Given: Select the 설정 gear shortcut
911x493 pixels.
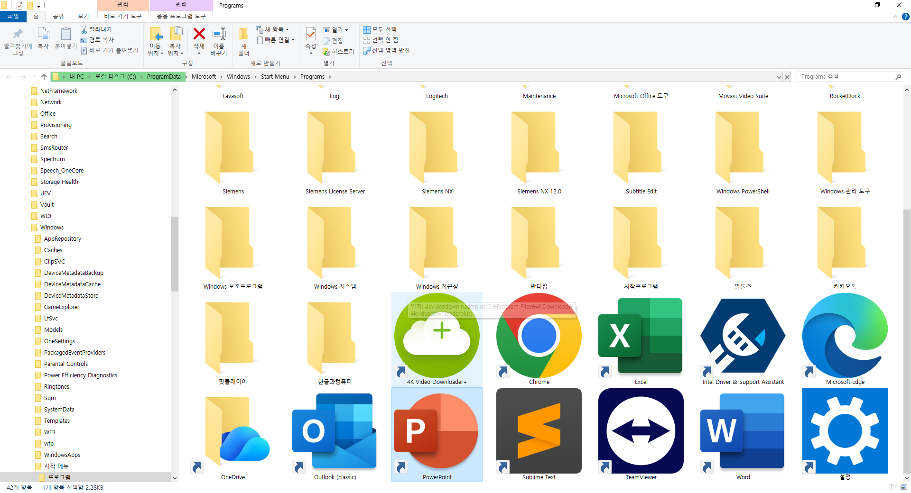Looking at the screenshot, I should pos(845,431).
